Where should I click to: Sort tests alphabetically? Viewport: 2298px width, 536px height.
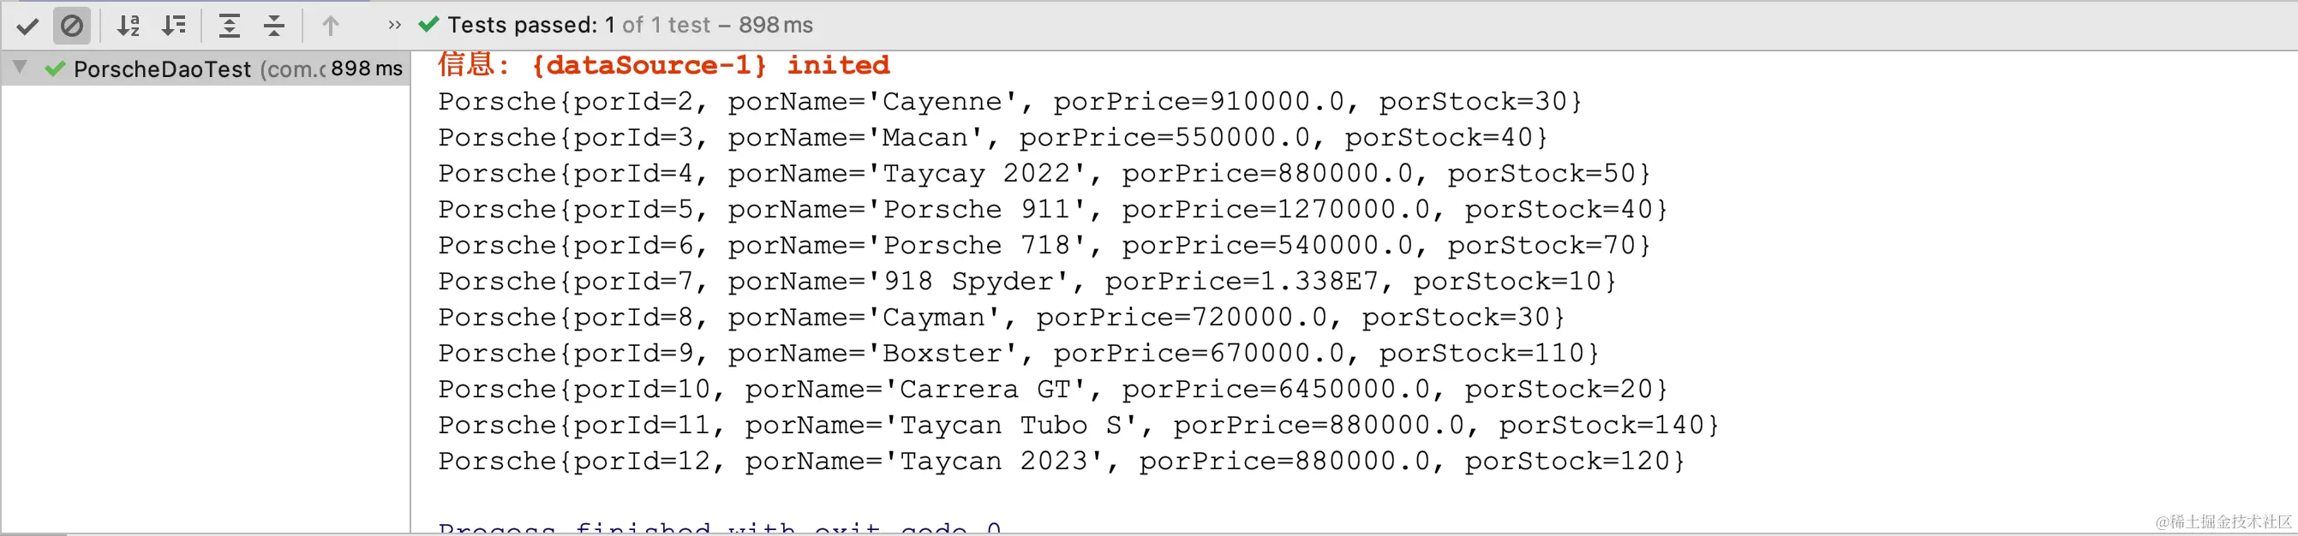pos(129,26)
